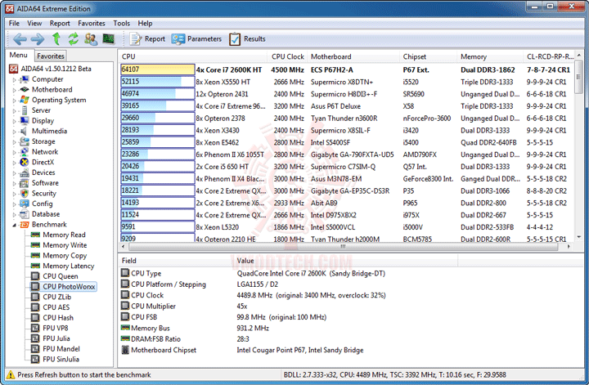Viewport: 589px width, 385px height.
Task: Open the green monitor icon in toolbar
Action: coord(107,38)
